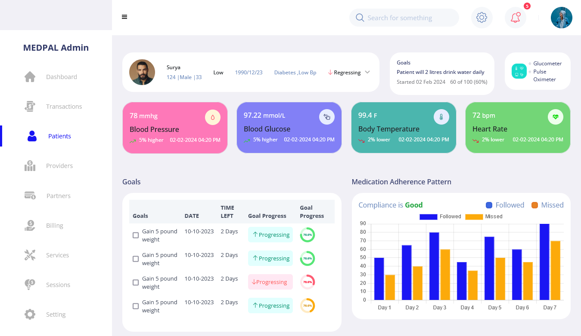
Task: Open settings gear in top bar
Action: (482, 18)
